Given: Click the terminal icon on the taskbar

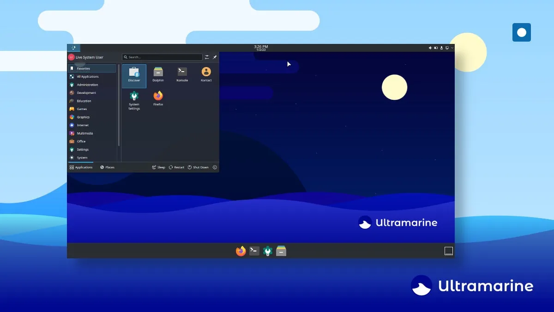Looking at the screenshot, I should (254, 251).
